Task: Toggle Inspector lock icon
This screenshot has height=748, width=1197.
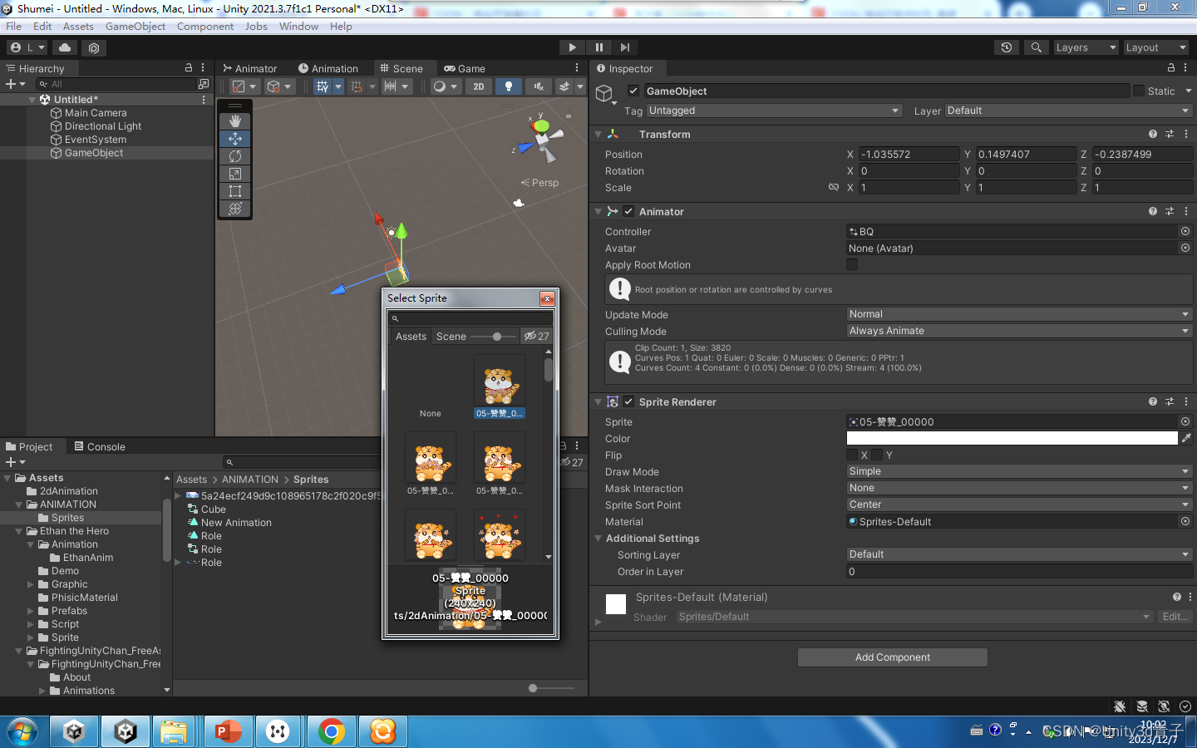Action: tap(1171, 68)
